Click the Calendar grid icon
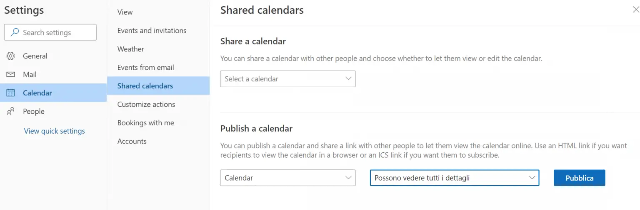The width and height of the screenshot is (640, 210). click(10, 93)
